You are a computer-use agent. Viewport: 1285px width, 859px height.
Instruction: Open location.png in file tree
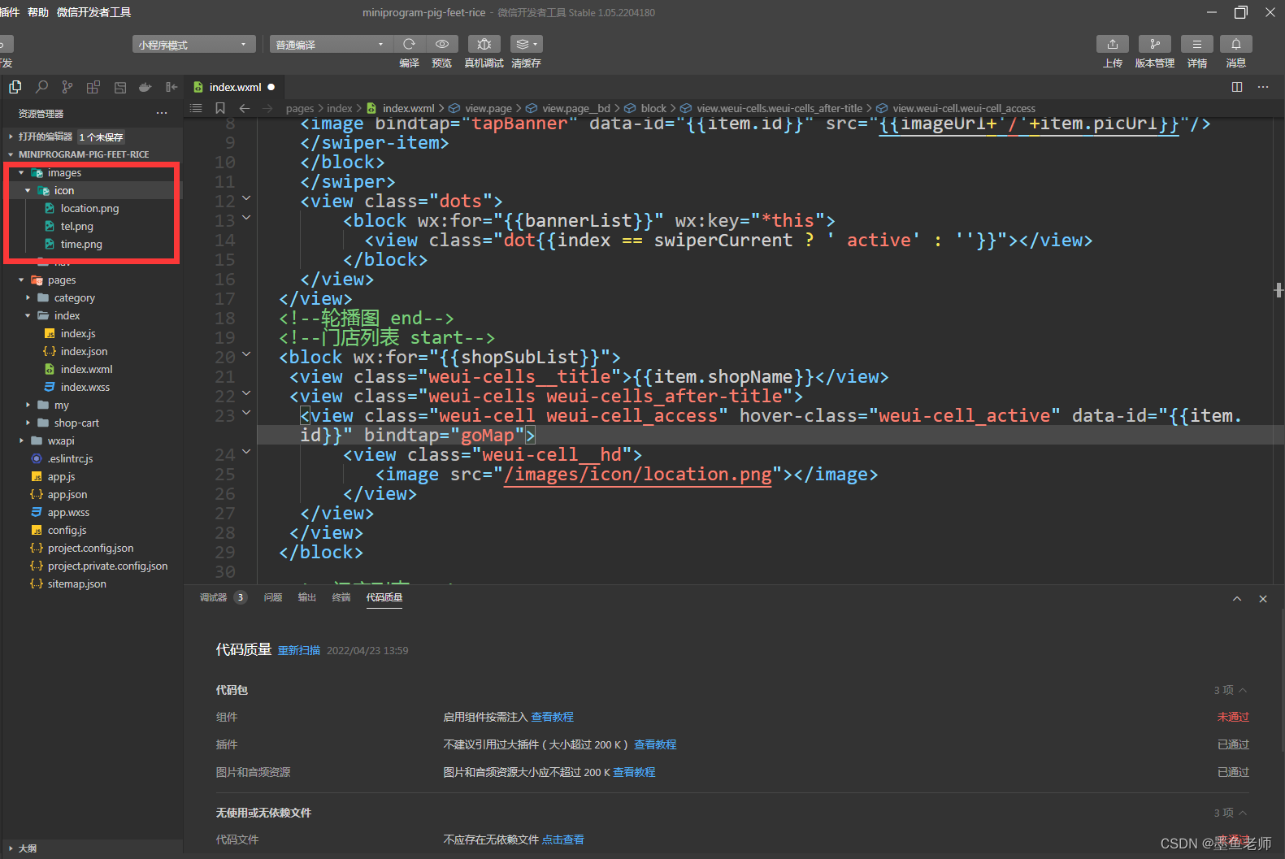pos(89,208)
